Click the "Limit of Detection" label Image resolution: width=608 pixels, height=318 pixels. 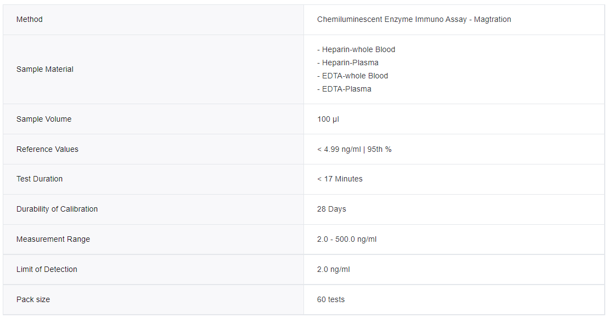[47, 270]
